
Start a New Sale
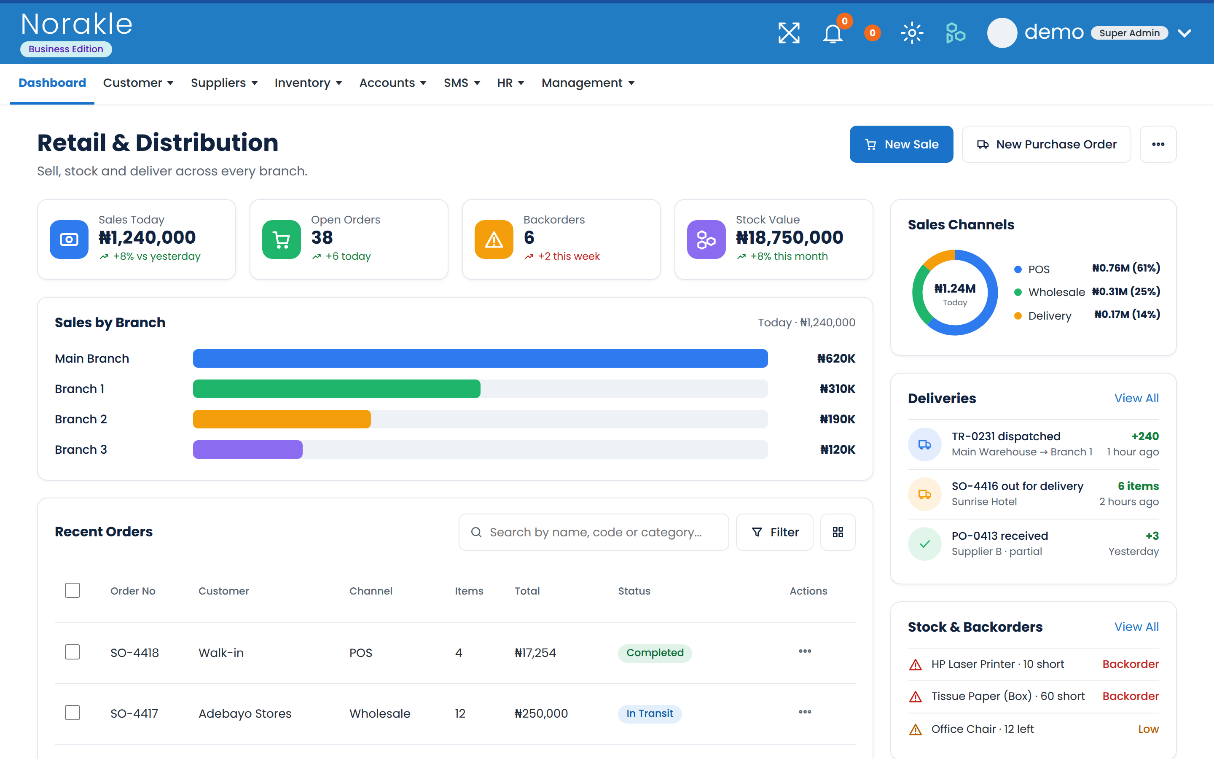tap(902, 144)
